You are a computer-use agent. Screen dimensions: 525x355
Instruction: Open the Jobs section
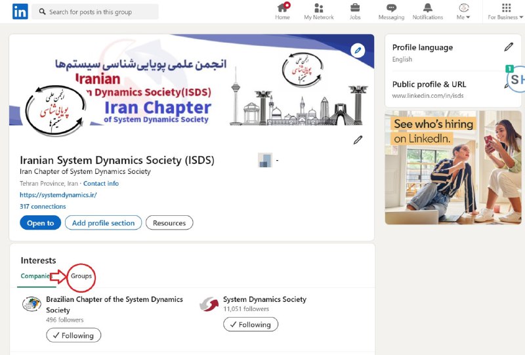click(355, 11)
